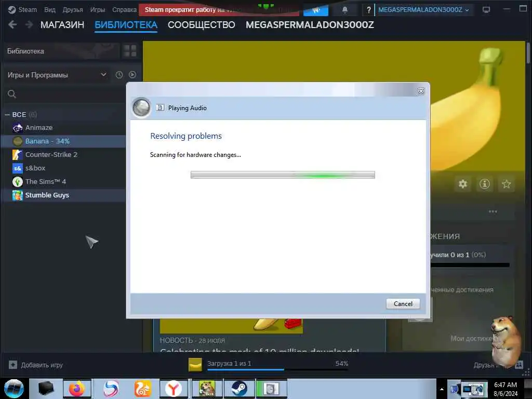Collapse the ВСЕ games category

tap(7, 115)
